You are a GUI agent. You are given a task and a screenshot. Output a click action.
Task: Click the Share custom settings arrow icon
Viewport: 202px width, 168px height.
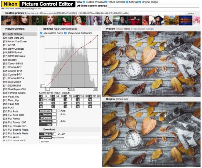pos(78,6)
